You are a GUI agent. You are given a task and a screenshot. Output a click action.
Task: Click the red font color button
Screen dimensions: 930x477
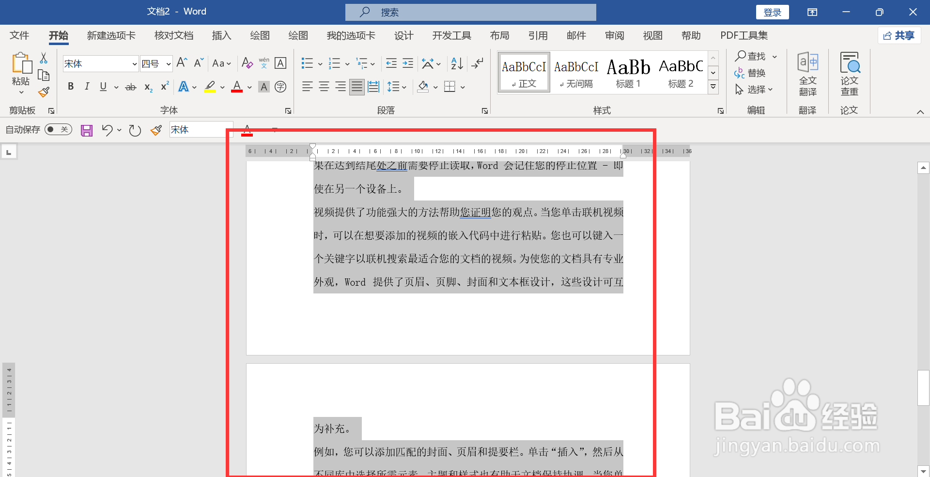[237, 87]
